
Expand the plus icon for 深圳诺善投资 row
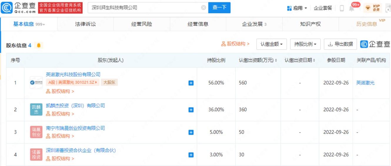coord(191,155)
